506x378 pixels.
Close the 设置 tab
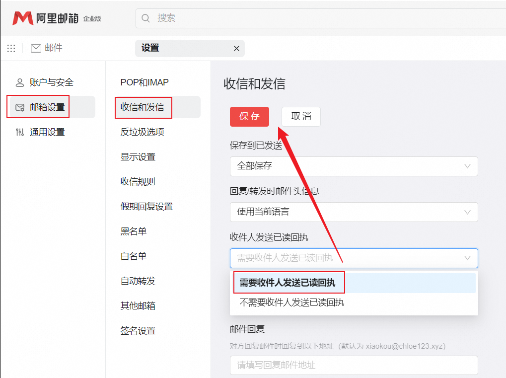pos(236,49)
